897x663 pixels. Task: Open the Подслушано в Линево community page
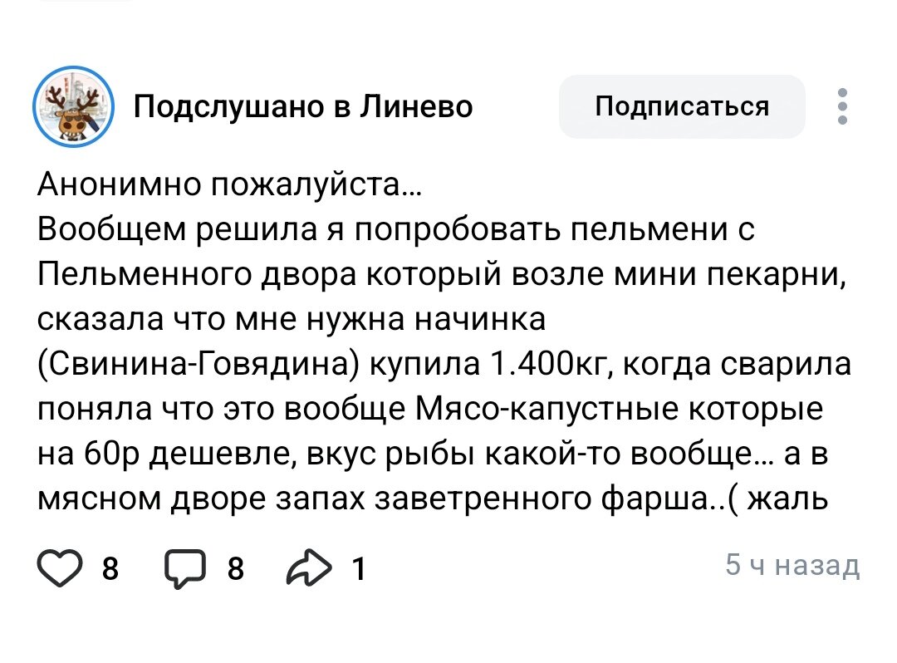[302, 106]
